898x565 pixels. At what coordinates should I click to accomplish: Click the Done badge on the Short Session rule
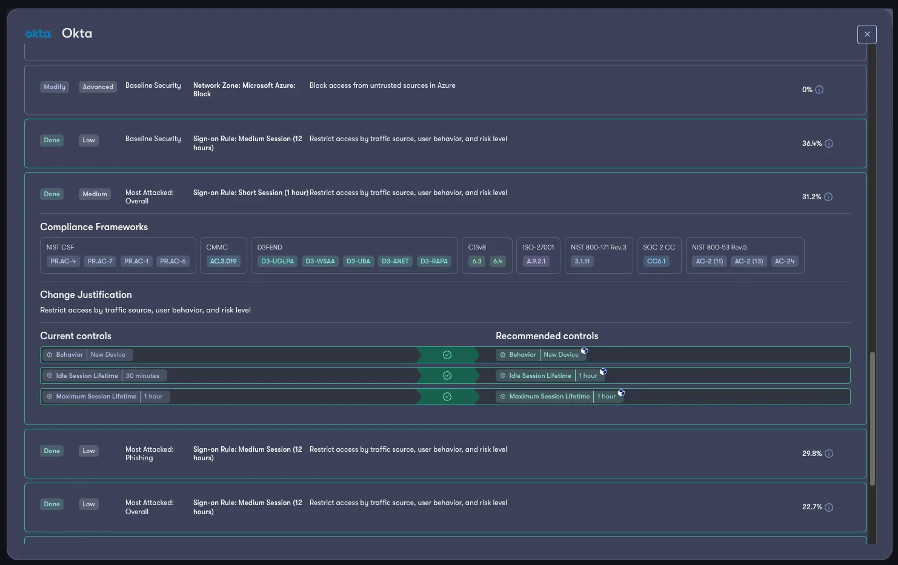(52, 194)
